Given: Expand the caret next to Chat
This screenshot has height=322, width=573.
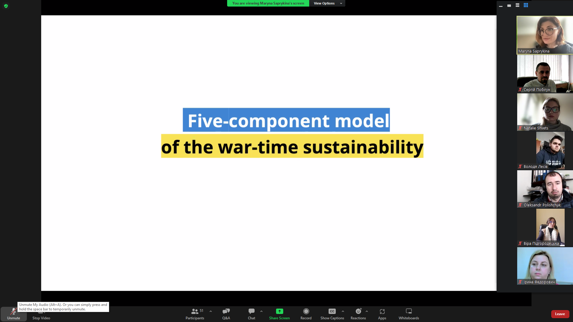Looking at the screenshot, I should pyautogui.click(x=261, y=311).
